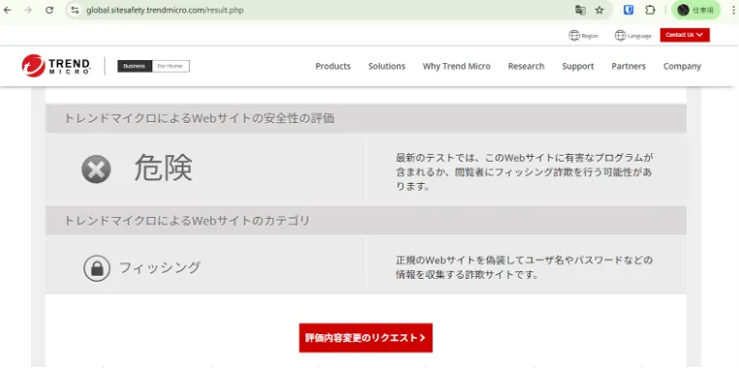Screen dimensions: 739x368
Task: Click the browser forward arrow
Action: tap(28, 10)
